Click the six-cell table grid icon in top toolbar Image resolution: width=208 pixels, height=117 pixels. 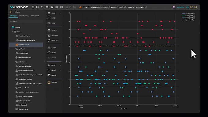tap(57, 7)
